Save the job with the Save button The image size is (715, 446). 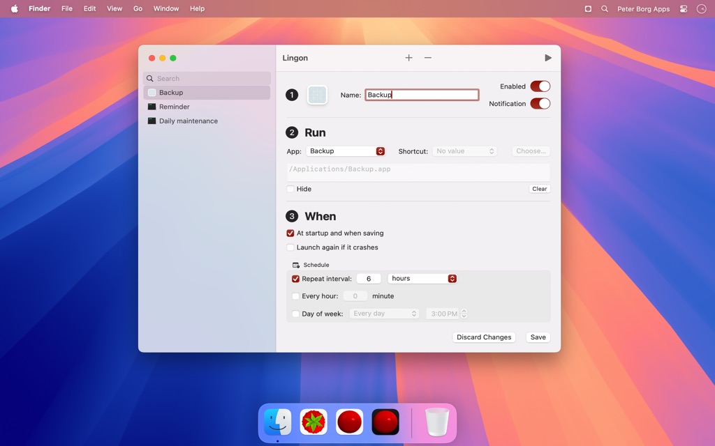[537, 337]
